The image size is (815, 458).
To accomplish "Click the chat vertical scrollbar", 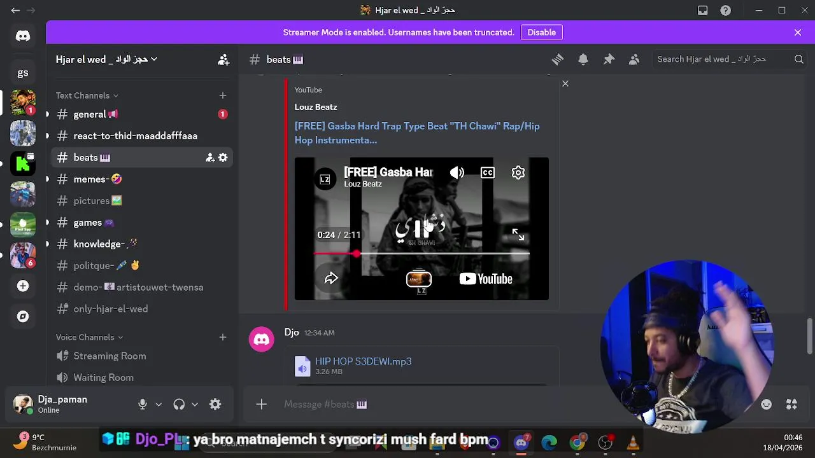I will (x=809, y=335).
